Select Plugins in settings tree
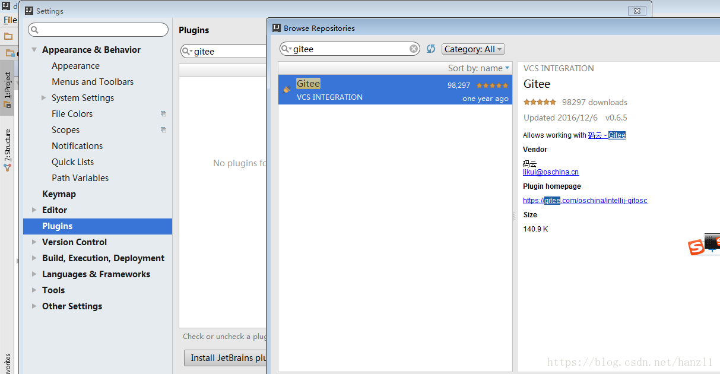720x374 pixels. coord(97,226)
